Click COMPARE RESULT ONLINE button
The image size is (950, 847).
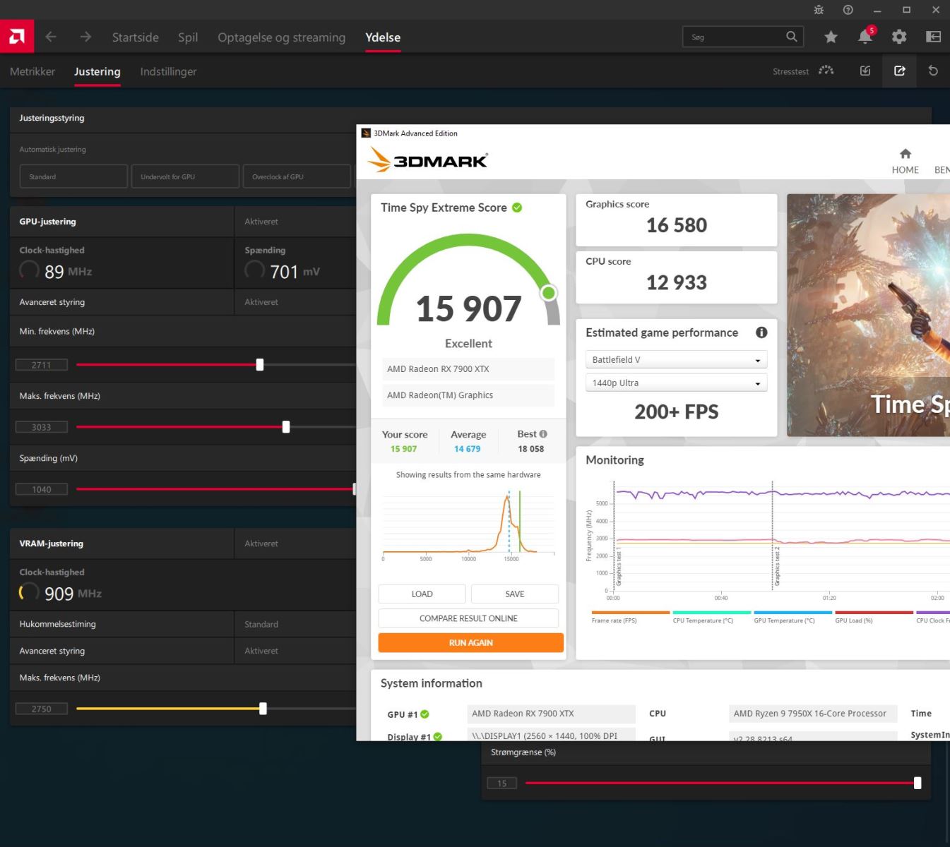(x=468, y=618)
